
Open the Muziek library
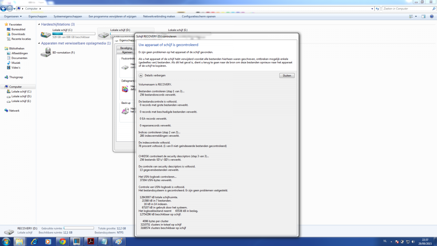coord(16,63)
